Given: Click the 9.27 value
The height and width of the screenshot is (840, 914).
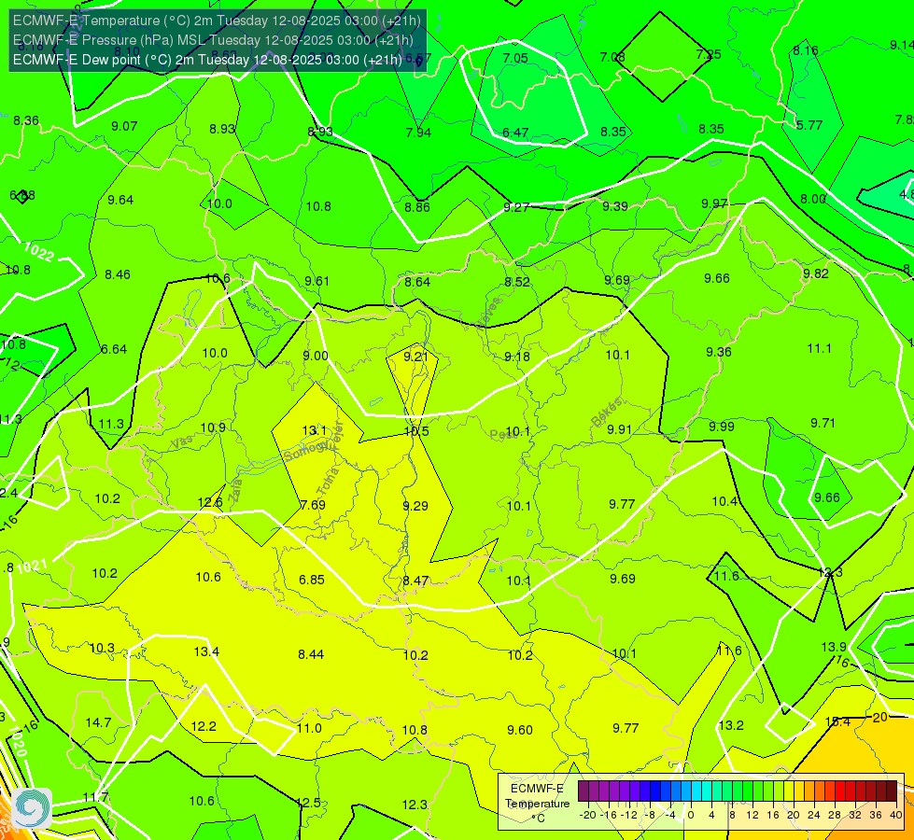Looking at the screenshot, I should coord(516,207).
